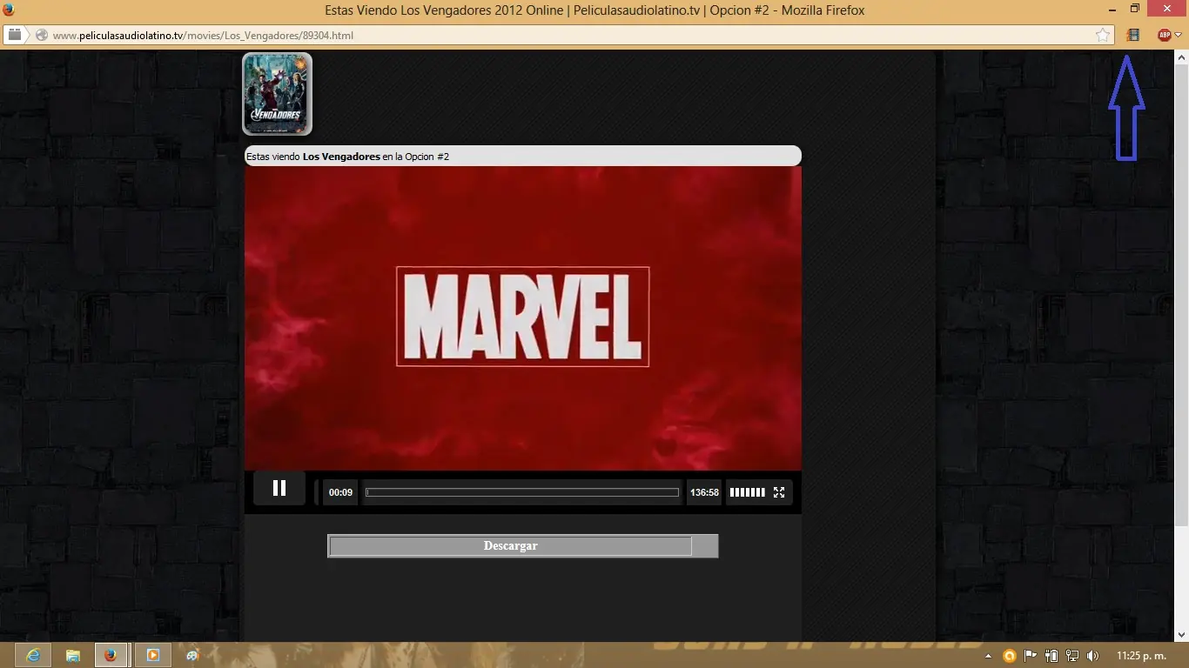Bookmark this page with star icon

click(1103, 36)
